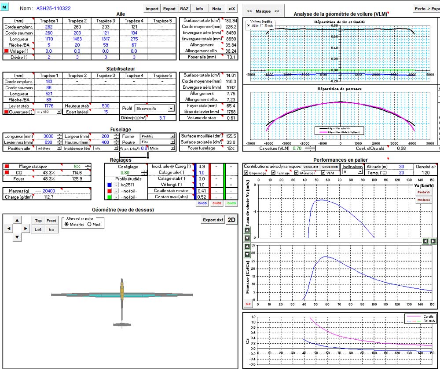Viewport: 440px width, 374px height.
Task: Select the Motorisé flight mode
Action: [67, 224]
